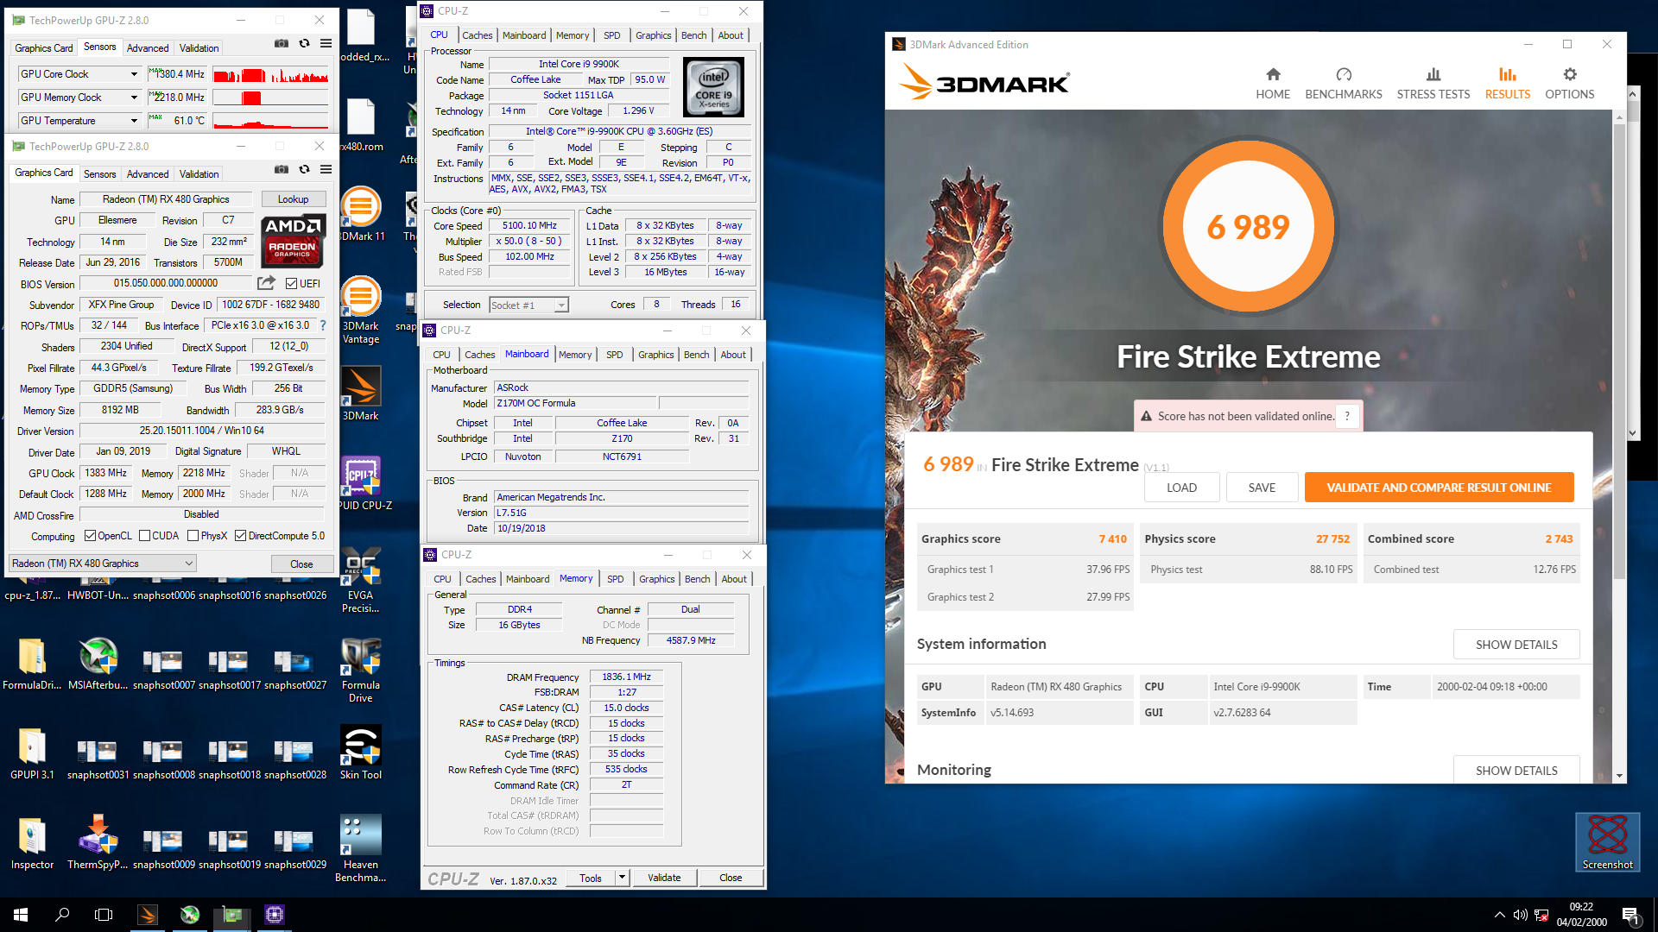Click the GPU Core Clock sensor graph
This screenshot has width=1658, height=932.
tap(271, 74)
